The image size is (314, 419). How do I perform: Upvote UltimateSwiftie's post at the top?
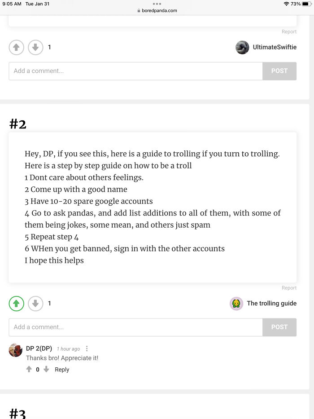tap(16, 47)
